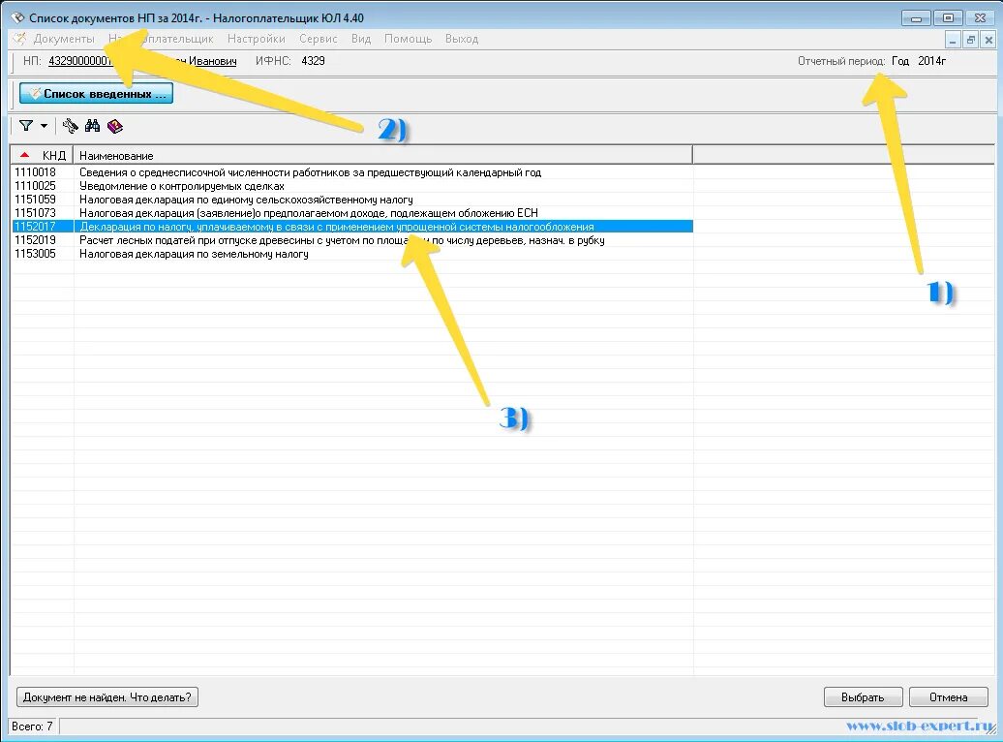Screen dimensions: 1003x742
Task: Click the НП number link 4329000000
Action: [x=80, y=61]
